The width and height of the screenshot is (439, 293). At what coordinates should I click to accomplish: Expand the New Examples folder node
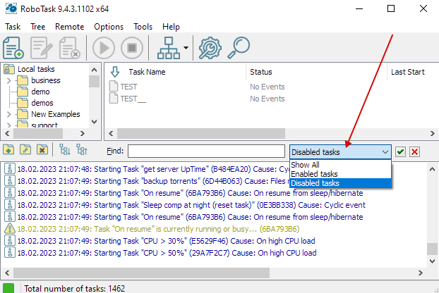[8, 114]
